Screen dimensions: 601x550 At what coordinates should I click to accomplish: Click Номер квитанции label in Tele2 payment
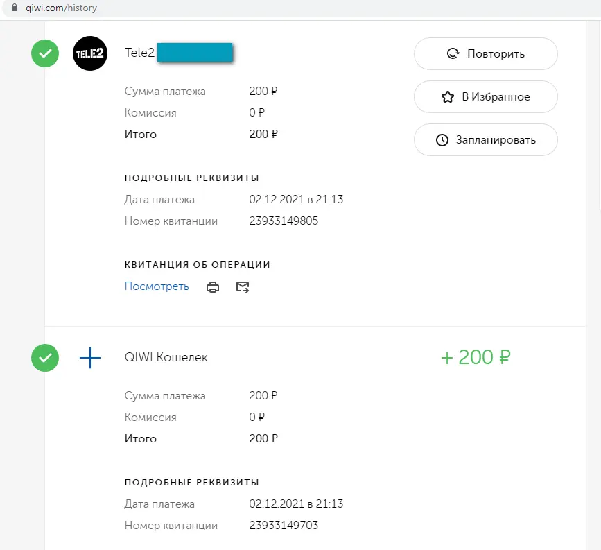click(171, 221)
